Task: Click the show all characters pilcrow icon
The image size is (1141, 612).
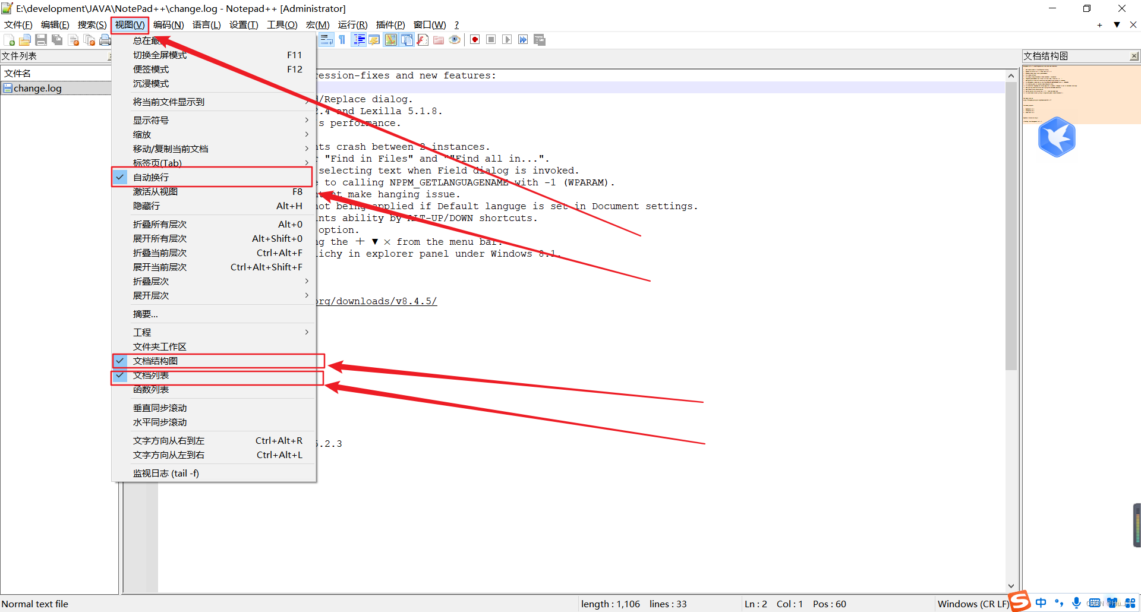Action: click(x=342, y=40)
